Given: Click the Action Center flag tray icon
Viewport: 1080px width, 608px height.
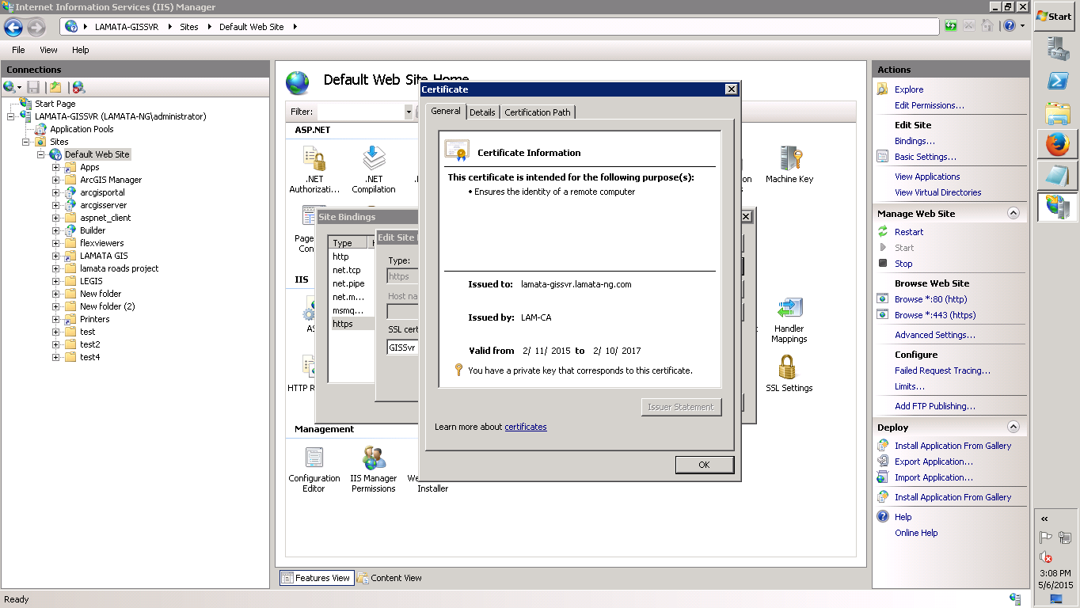Looking at the screenshot, I should (x=1046, y=538).
